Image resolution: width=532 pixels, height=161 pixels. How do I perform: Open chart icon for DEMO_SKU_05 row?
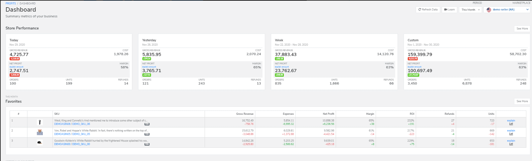(511, 134)
